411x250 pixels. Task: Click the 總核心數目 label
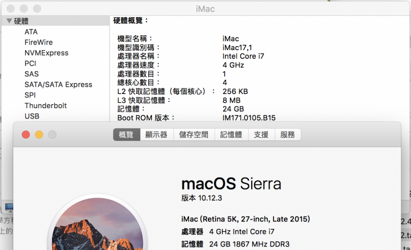pos(138,83)
